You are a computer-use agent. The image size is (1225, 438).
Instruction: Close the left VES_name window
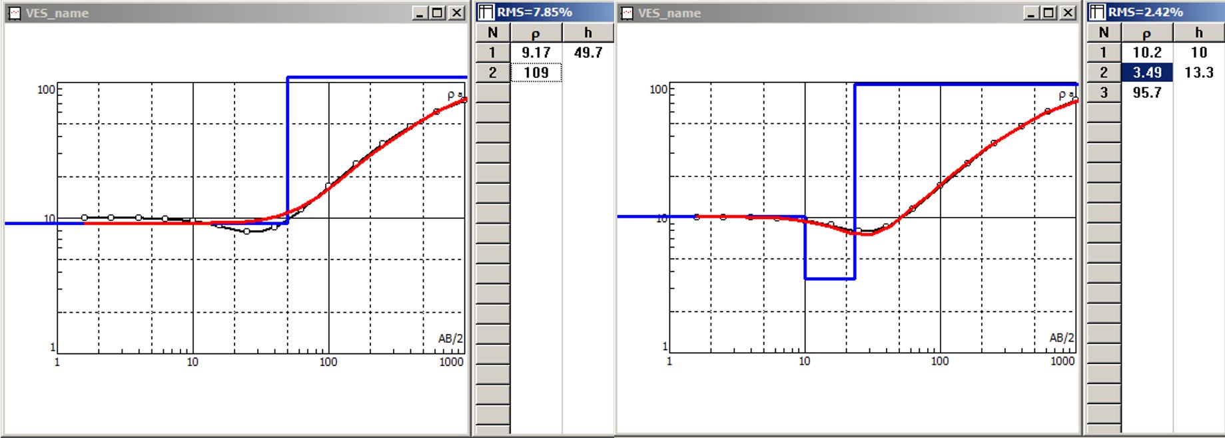[456, 13]
